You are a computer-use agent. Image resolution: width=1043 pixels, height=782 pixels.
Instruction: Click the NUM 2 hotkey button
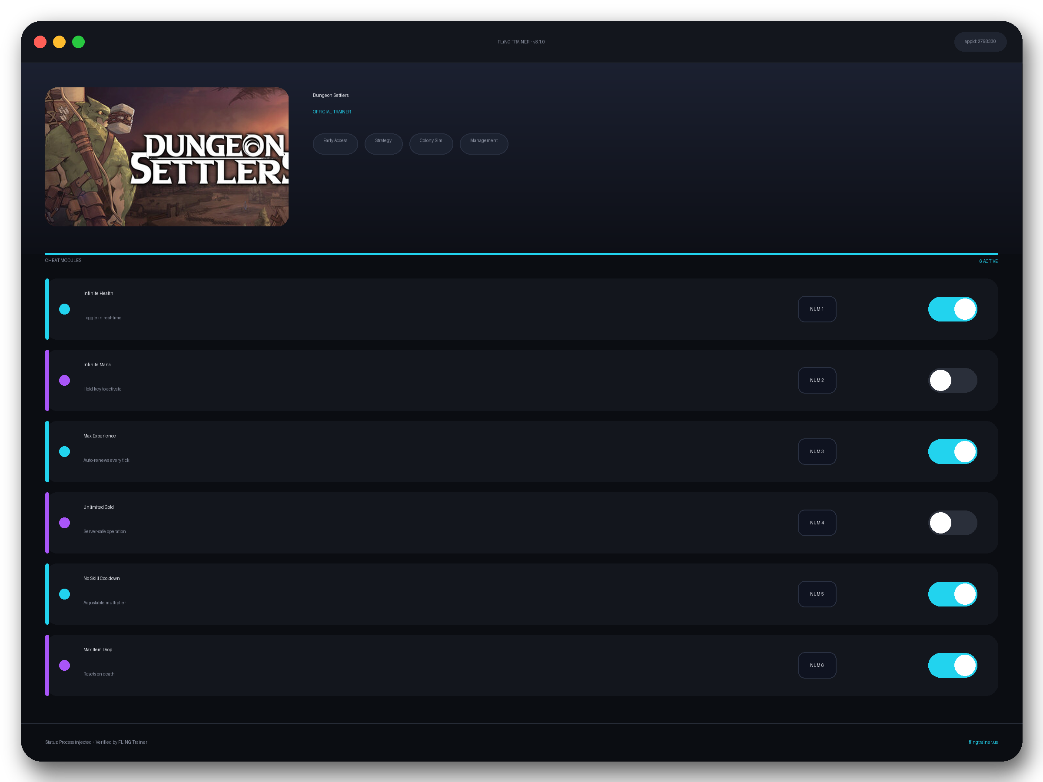click(817, 381)
